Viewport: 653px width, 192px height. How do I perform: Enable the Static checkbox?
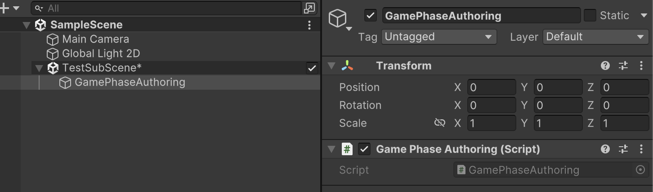pyautogui.click(x=590, y=16)
